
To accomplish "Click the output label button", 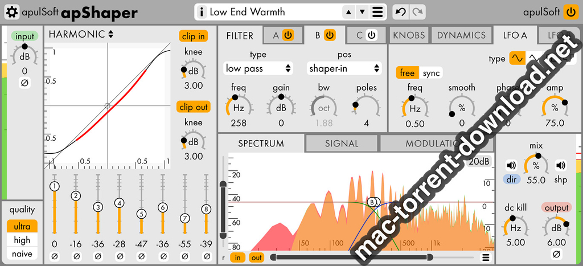I will (x=557, y=207).
